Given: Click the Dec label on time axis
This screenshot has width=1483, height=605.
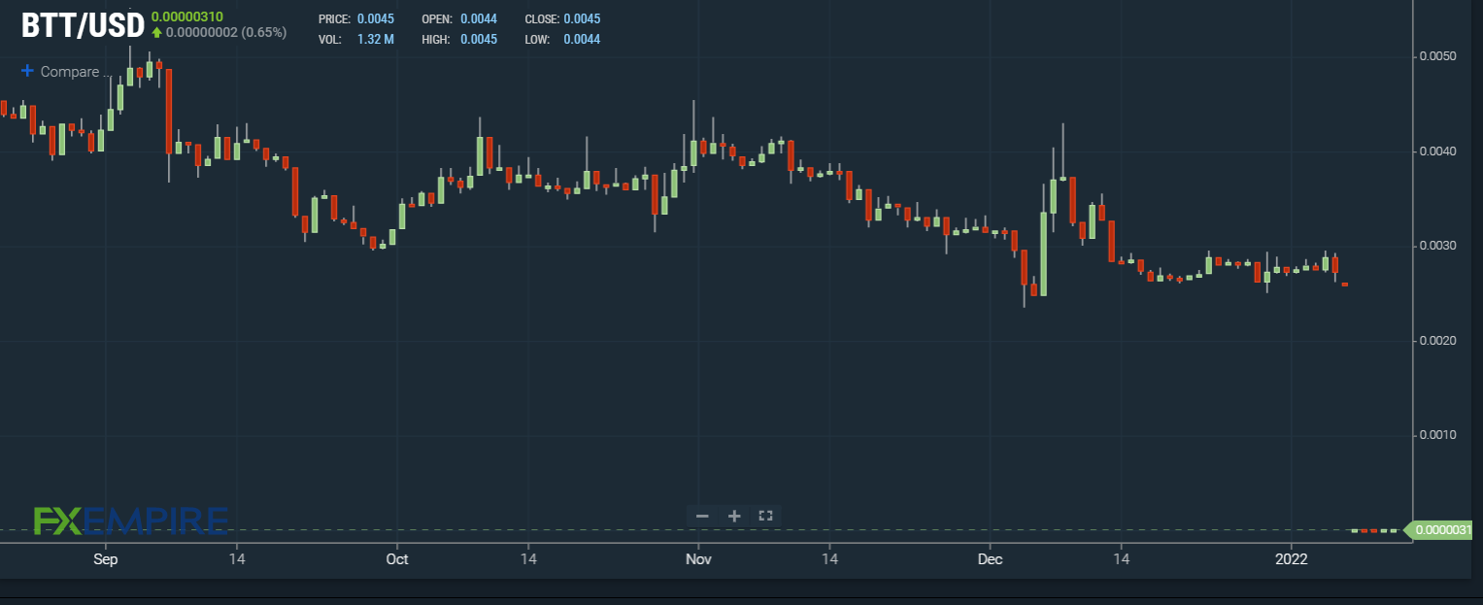Looking at the screenshot, I should click(990, 560).
